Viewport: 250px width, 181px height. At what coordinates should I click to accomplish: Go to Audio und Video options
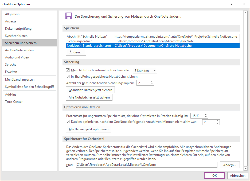29,57
